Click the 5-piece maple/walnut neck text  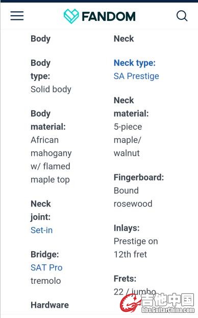click(128, 140)
